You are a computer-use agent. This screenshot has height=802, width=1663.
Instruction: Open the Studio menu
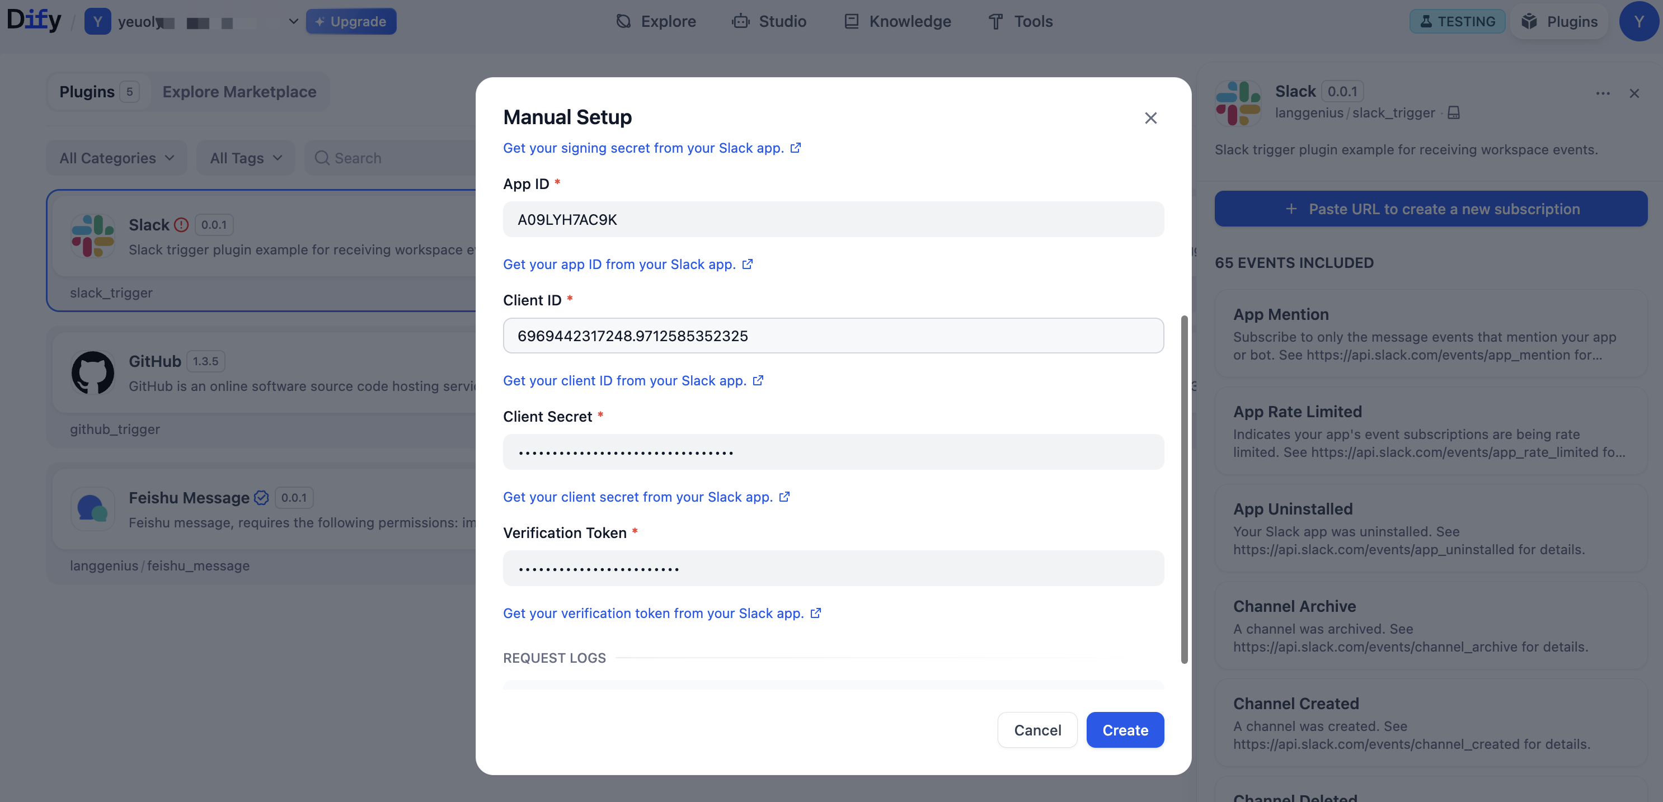(769, 21)
